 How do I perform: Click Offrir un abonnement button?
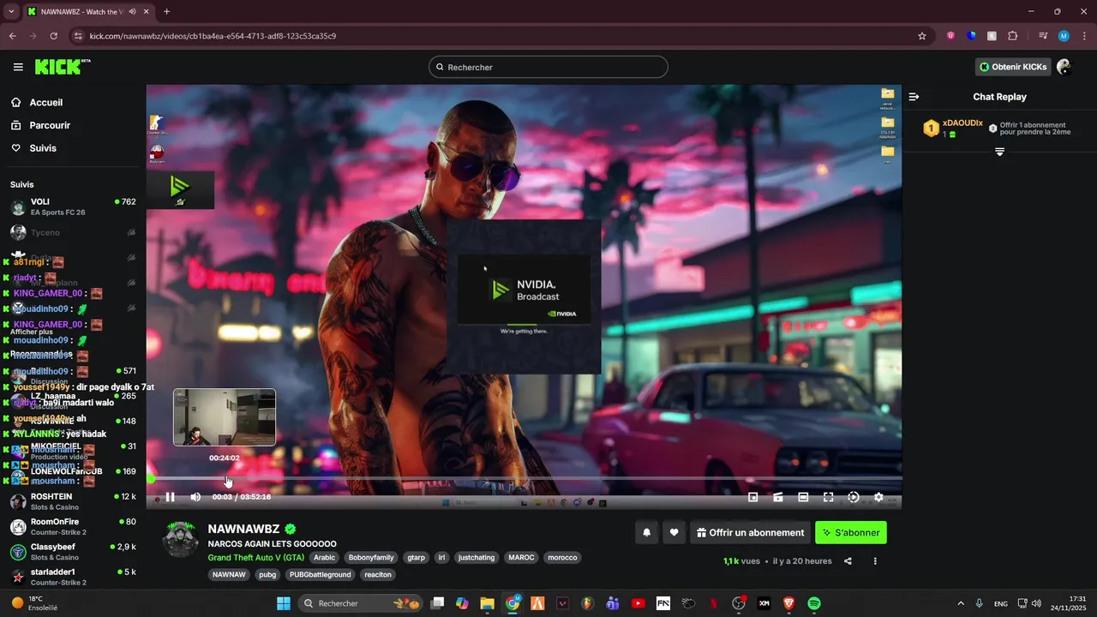pyautogui.click(x=750, y=532)
